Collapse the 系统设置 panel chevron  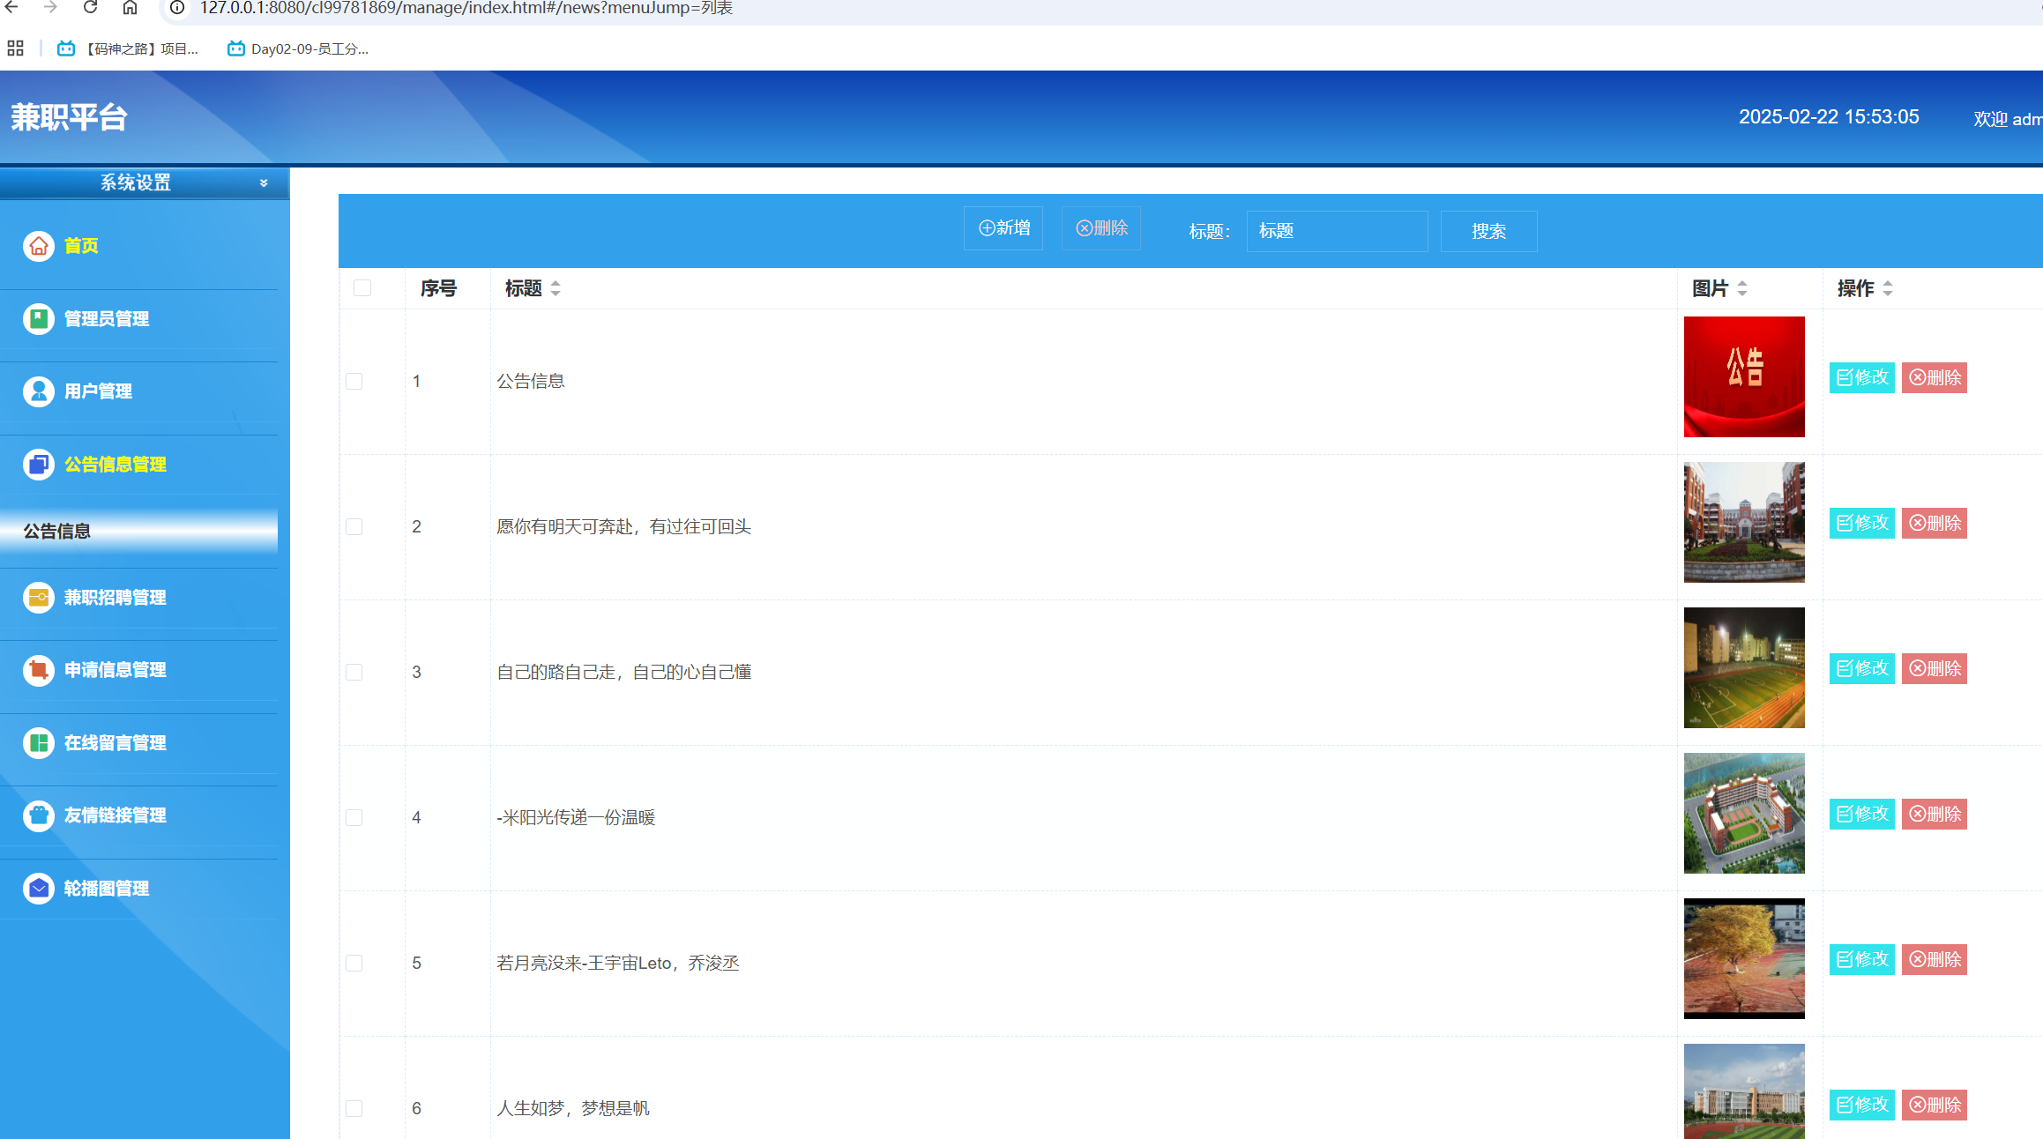tap(264, 183)
